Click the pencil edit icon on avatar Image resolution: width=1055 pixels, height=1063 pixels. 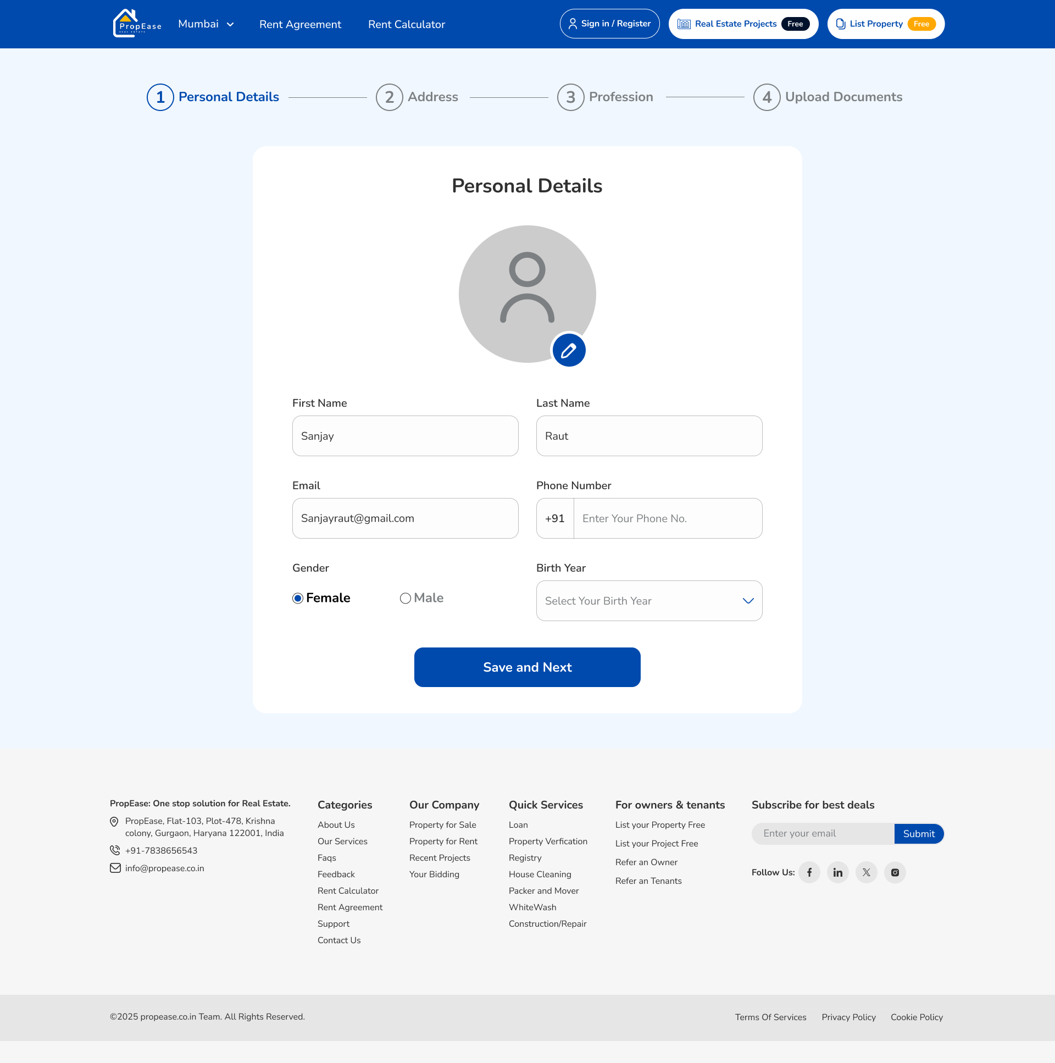(x=569, y=350)
